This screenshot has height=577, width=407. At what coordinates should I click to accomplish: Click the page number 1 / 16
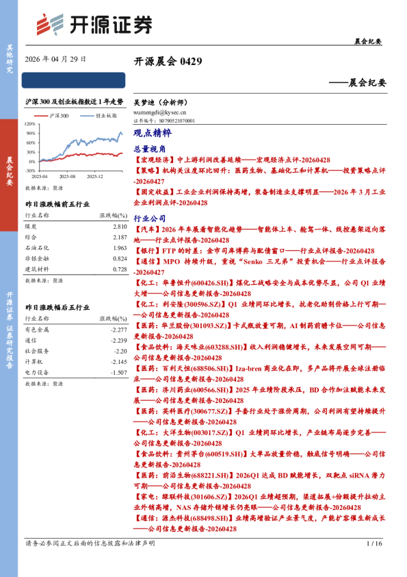pos(374,543)
